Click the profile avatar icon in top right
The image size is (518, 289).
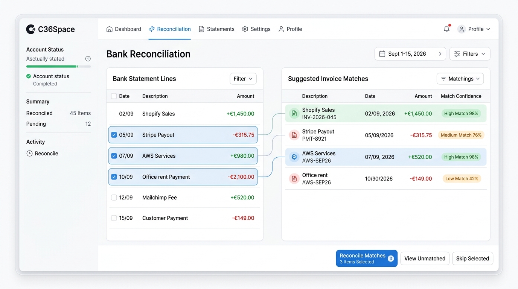[x=462, y=29]
